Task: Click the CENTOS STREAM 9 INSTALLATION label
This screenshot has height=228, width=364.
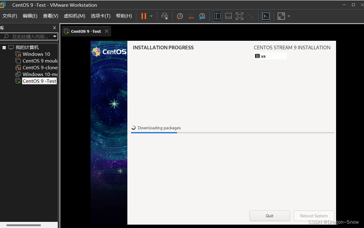Action: (x=292, y=47)
